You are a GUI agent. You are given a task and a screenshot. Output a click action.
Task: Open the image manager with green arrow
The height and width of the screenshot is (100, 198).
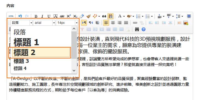186,23
